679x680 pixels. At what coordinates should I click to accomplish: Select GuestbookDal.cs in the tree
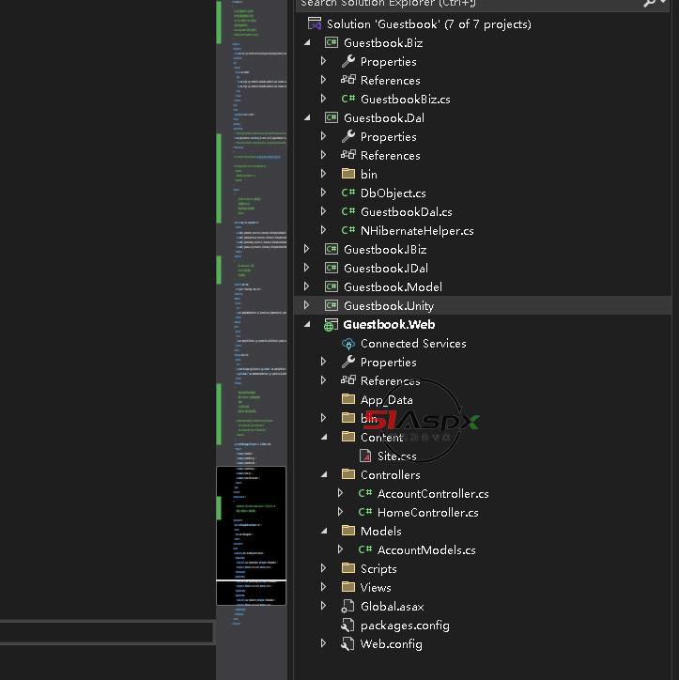point(406,211)
